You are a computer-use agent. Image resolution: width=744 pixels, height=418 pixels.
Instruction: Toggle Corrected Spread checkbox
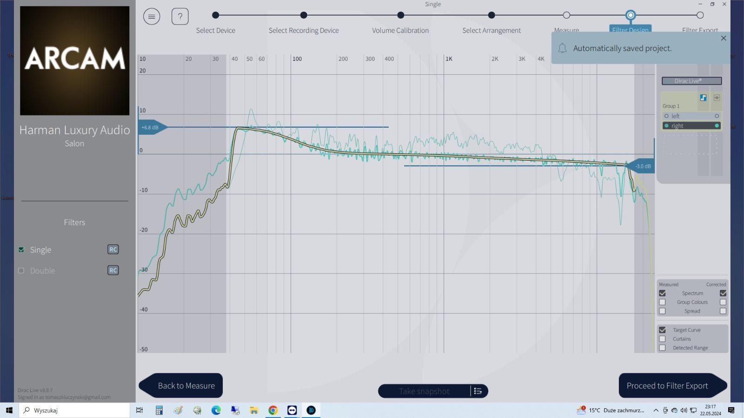723,311
